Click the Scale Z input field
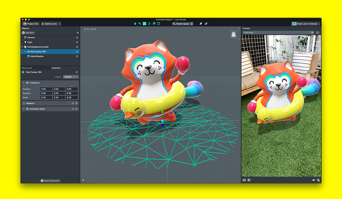This screenshot has height=199, width=342. tap(72, 98)
